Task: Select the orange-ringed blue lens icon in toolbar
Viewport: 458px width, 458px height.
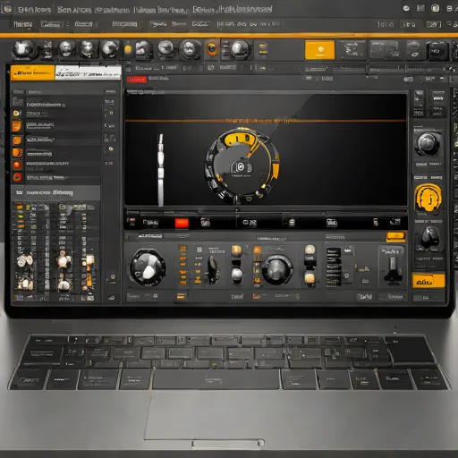Action: (x=212, y=48)
